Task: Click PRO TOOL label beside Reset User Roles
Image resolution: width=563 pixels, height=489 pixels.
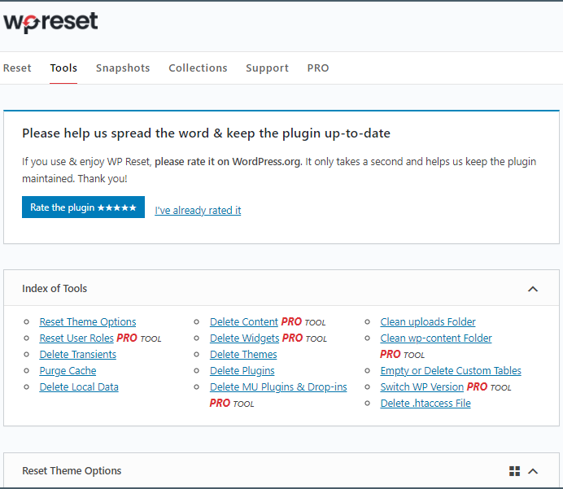Action: tap(139, 338)
